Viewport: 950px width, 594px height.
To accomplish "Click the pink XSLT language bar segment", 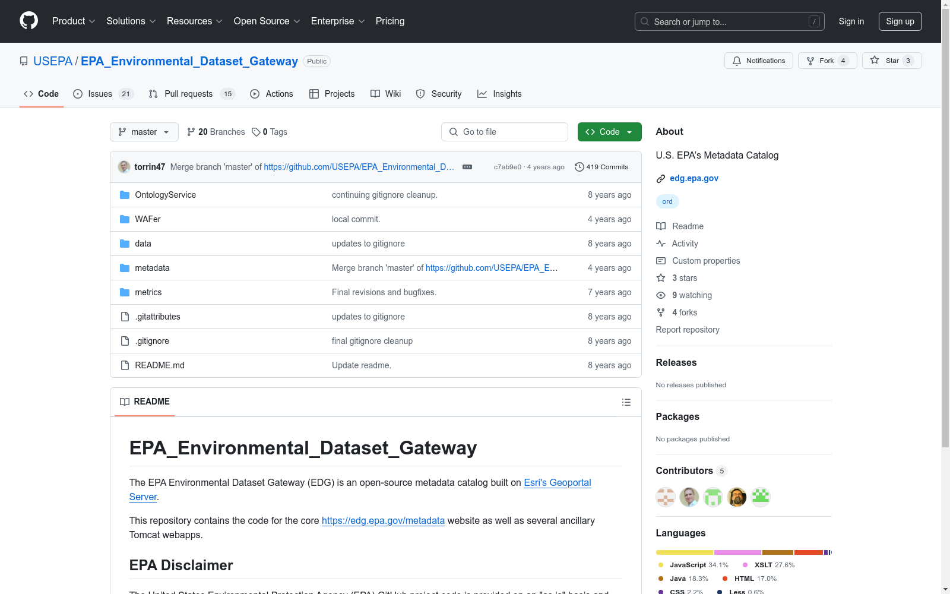I will tap(738, 552).
